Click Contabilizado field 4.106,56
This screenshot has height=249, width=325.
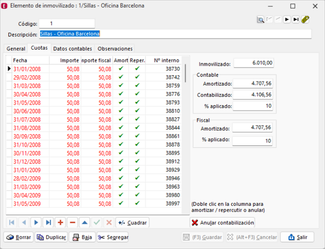pyautogui.click(x=253, y=95)
